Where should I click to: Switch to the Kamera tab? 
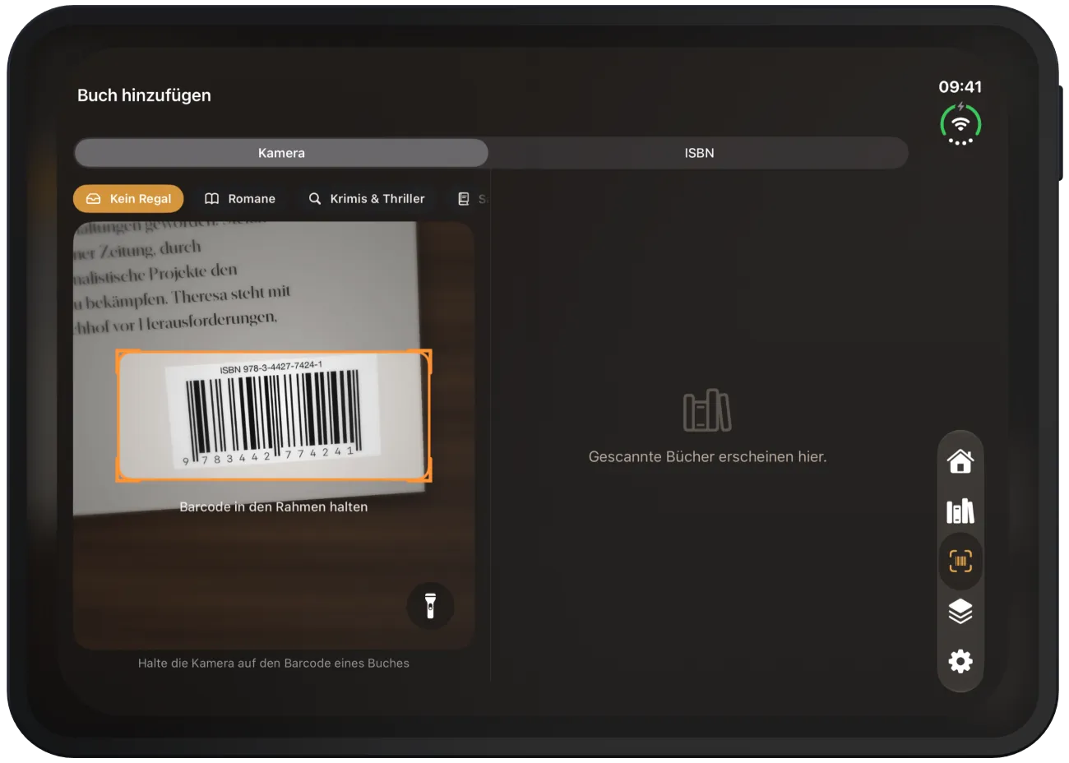pyautogui.click(x=281, y=153)
